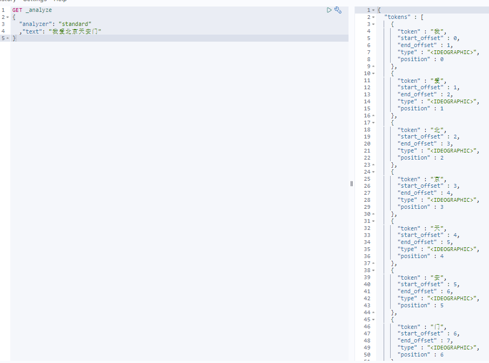Click the green Send request play icon
489x363 pixels.
(x=329, y=10)
